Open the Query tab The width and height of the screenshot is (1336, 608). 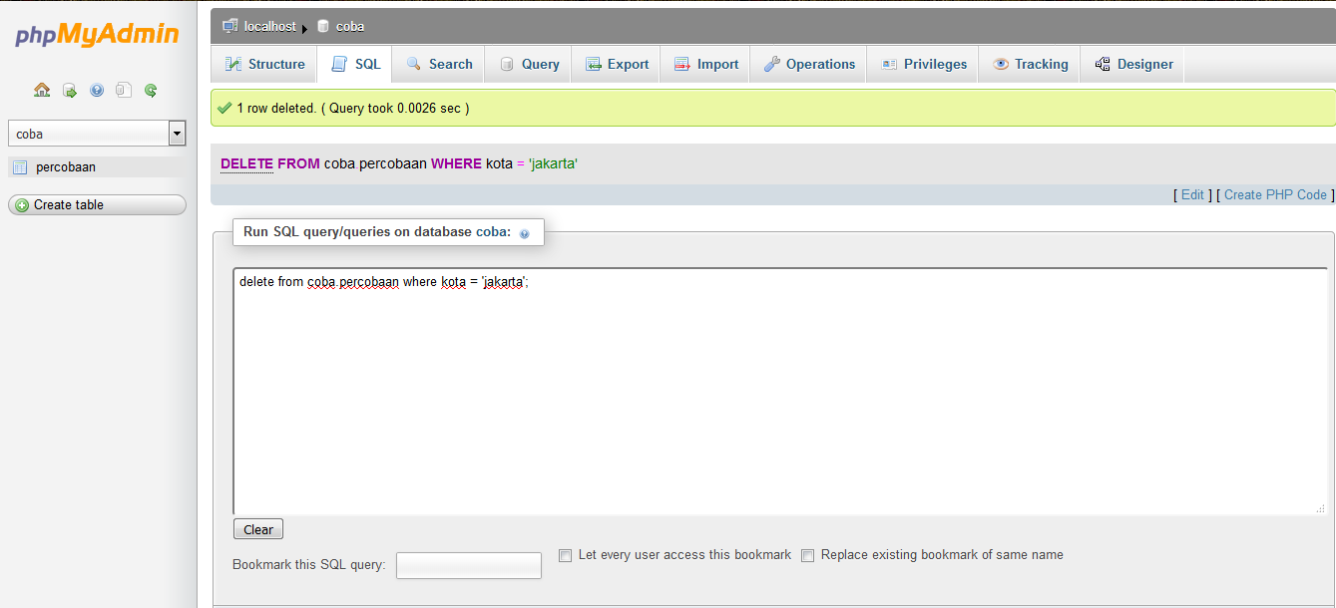coord(529,64)
